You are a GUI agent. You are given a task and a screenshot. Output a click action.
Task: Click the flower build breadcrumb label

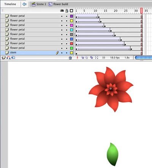pyautogui.click(x=61, y=4)
